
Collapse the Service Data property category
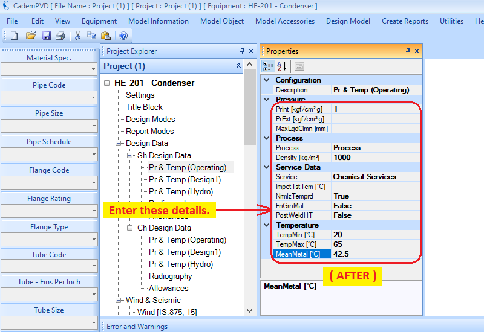(x=267, y=167)
